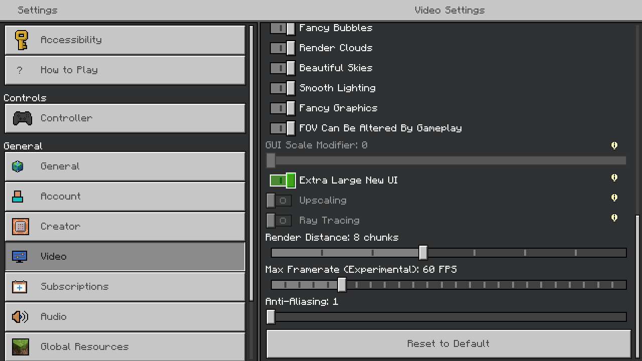Toggle the Fancy Bubbles switch
Image resolution: width=642 pixels, height=361 pixels.
282,28
